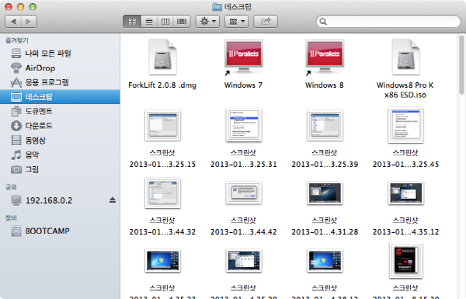Select shared server 192.168.0.2

(x=60, y=200)
